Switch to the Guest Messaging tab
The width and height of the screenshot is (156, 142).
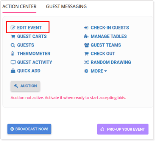pyautogui.click(x=66, y=6)
